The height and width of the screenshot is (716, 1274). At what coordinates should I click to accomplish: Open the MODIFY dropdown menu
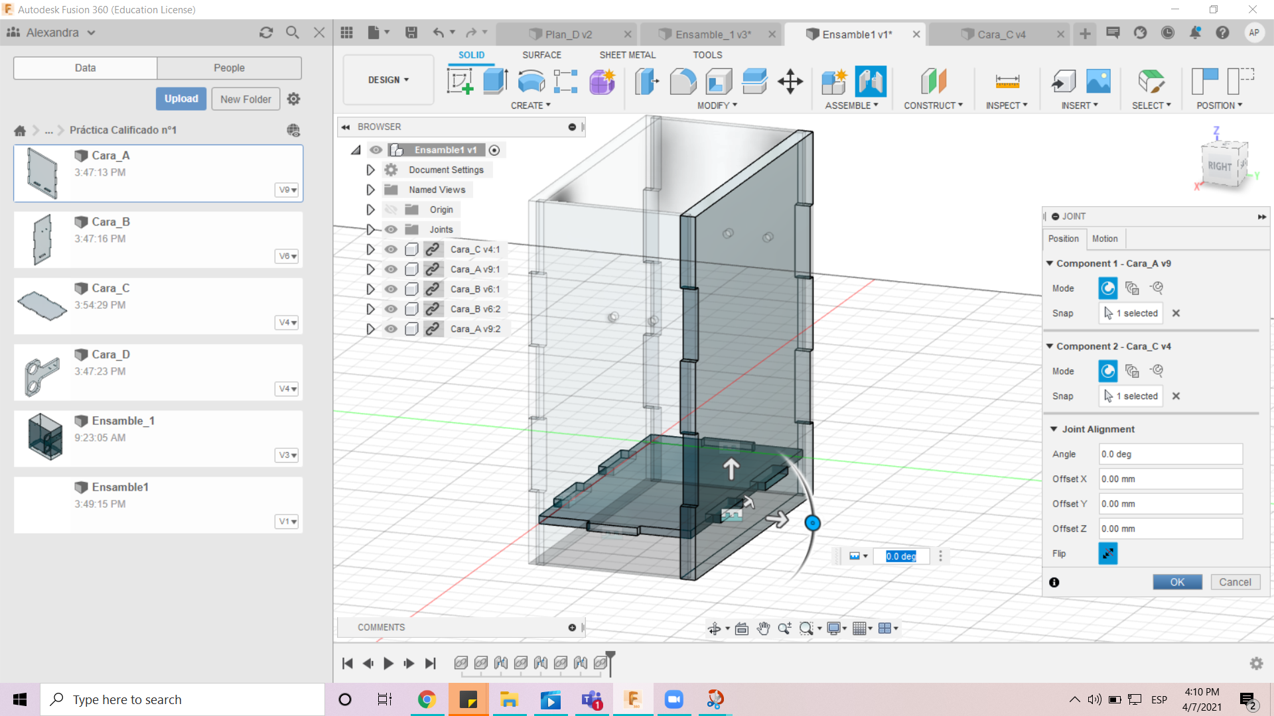[717, 105]
